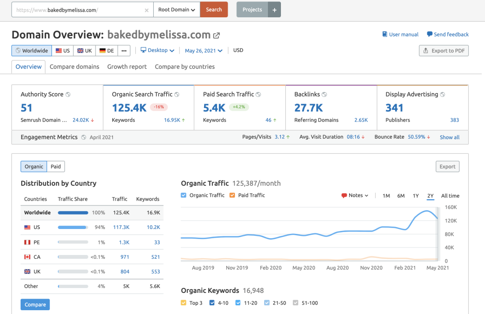Viewport: 485px width, 314px height.
Task: Select the US database filter
Action: click(x=62, y=51)
